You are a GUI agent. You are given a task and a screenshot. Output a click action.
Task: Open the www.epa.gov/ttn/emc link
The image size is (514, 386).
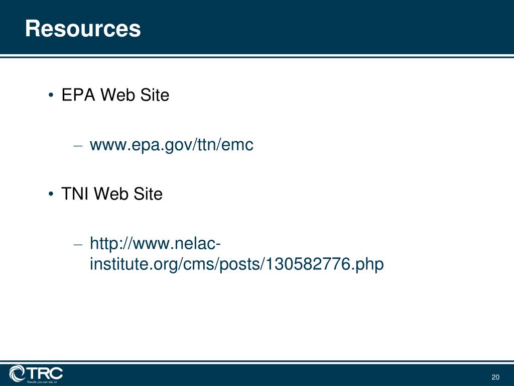click(x=172, y=145)
